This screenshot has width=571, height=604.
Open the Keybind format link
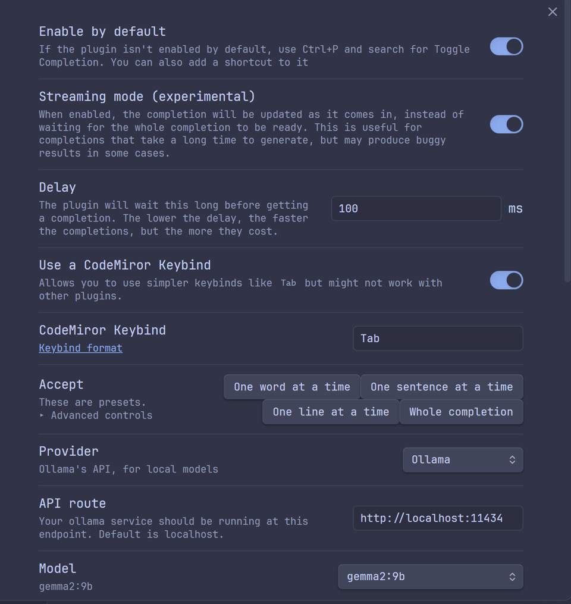point(80,348)
